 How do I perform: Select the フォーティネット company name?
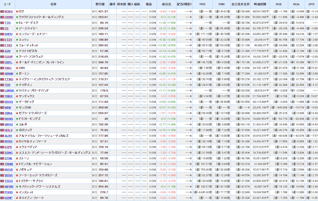[28, 45]
